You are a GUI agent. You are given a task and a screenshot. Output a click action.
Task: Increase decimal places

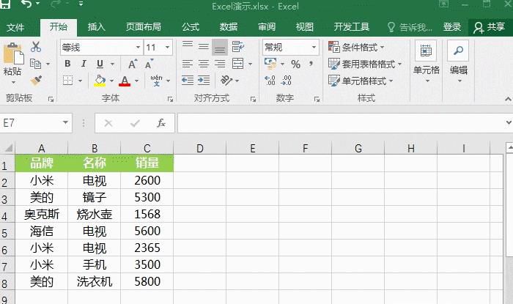(270, 81)
